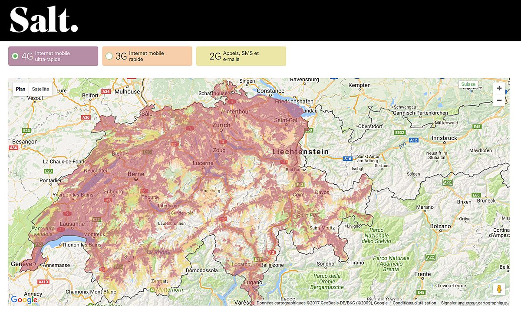Click Bienne city label

click(120, 153)
